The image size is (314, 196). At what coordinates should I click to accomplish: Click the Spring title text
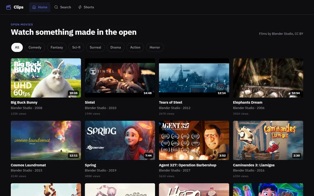tap(90, 165)
